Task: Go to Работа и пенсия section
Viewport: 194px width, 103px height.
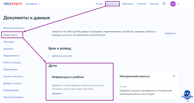Action: coord(12,63)
